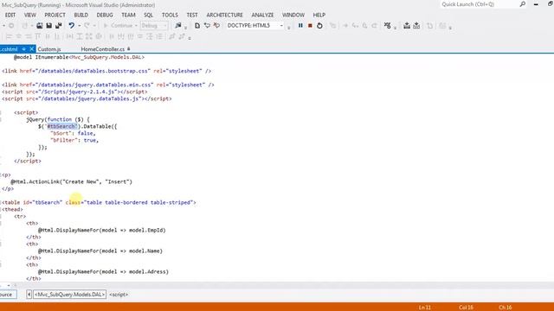Click the Ln 11 status indicator
The height and width of the screenshot is (311, 554).
pos(425,308)
